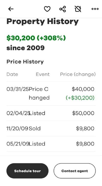Tap the Date column header

[12, 74]
